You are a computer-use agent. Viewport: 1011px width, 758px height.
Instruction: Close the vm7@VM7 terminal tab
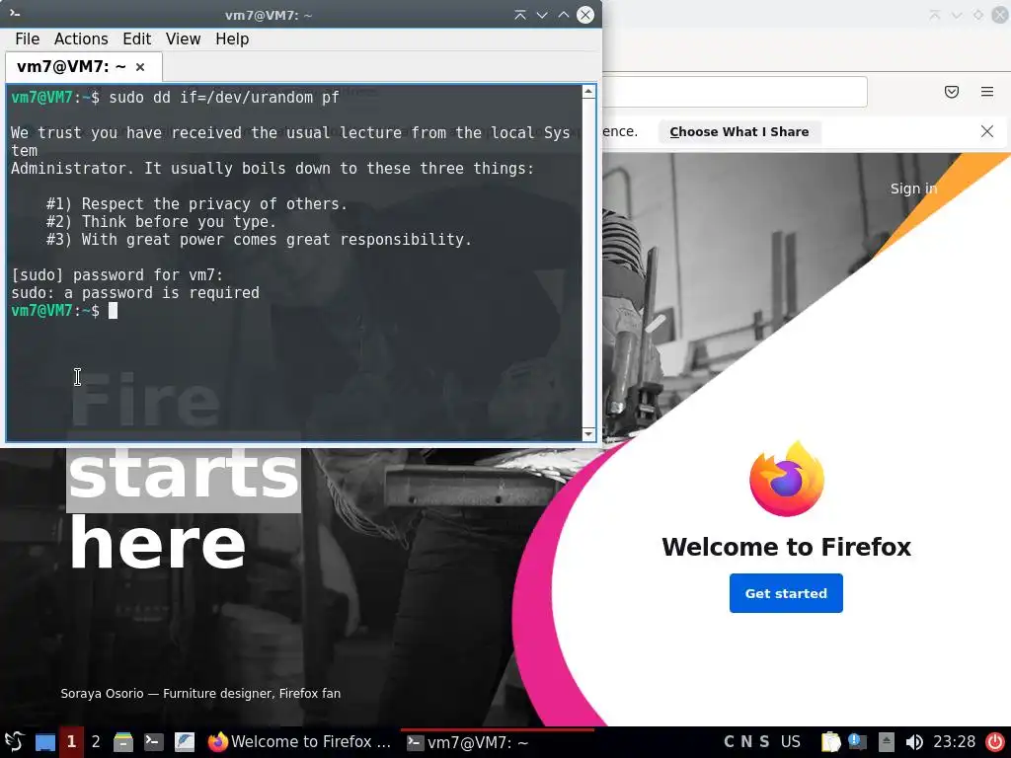[x=140, y=67]
